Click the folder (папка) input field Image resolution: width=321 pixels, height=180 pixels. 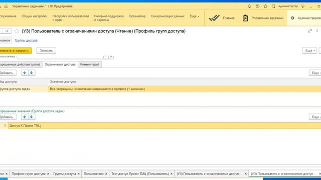60,56
